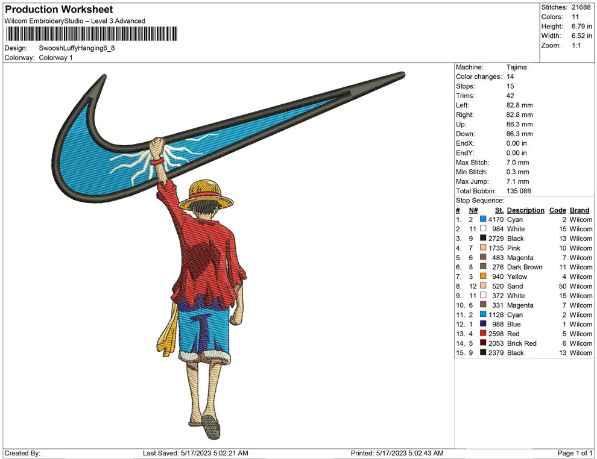This screenshot has height=459, width=597.
Task: Click the 'Code' column header
Action: click(557, 210)
